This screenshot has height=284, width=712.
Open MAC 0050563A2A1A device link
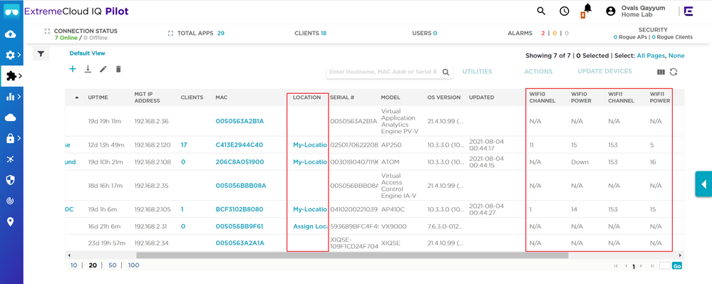pos(239,243)
